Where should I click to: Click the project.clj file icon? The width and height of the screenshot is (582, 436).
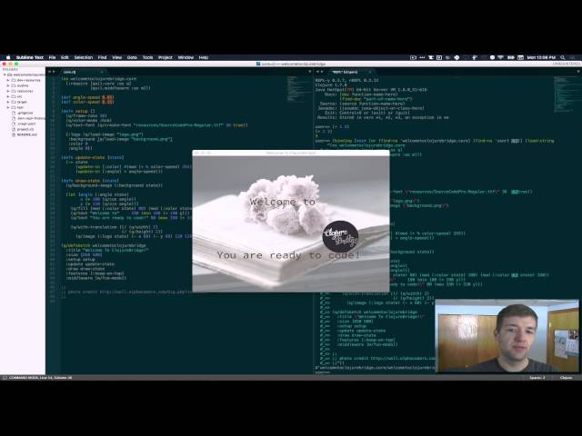pyautogui.click(x=14, y=129)
